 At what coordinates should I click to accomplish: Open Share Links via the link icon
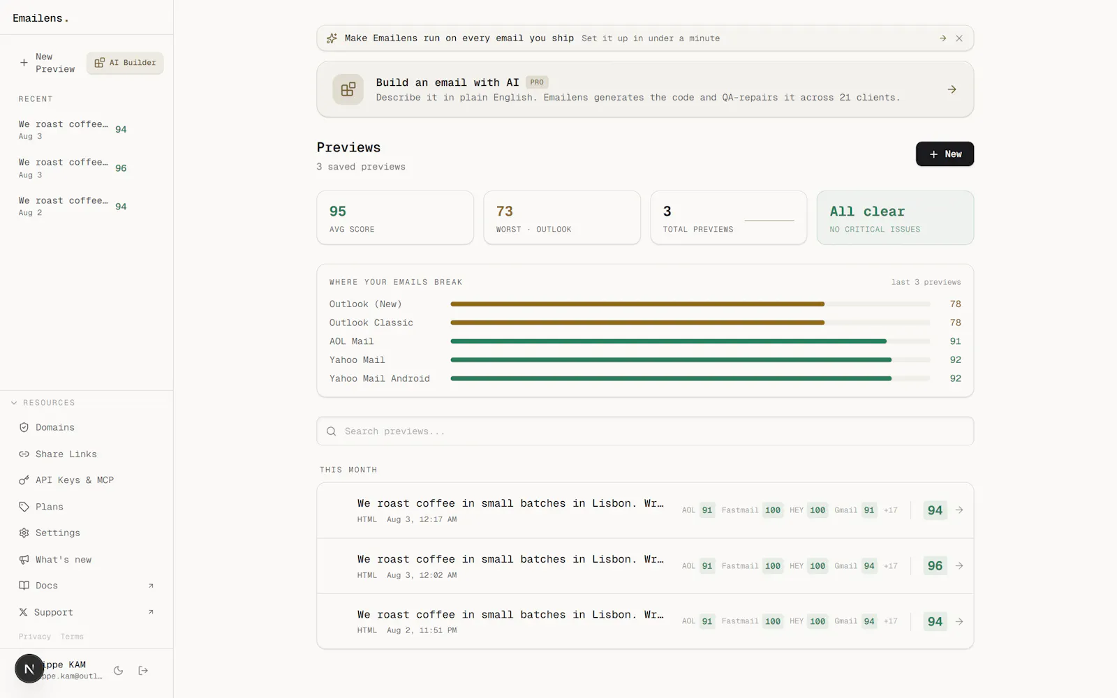tap(24, 454)
